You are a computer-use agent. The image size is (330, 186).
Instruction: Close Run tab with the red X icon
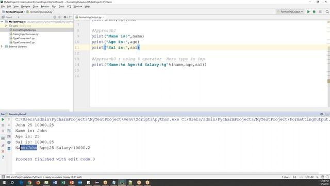pyautogui.click(x=3, y=151)
